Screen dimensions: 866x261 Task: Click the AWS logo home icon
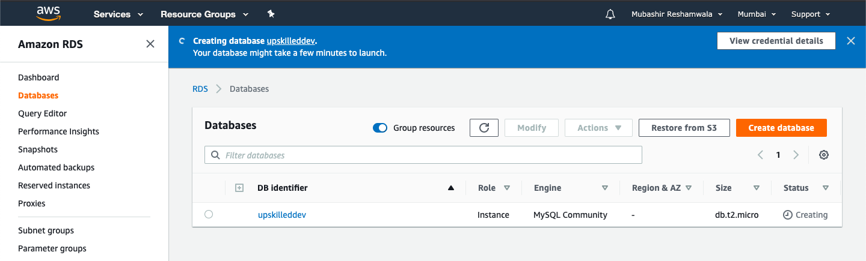48,13
